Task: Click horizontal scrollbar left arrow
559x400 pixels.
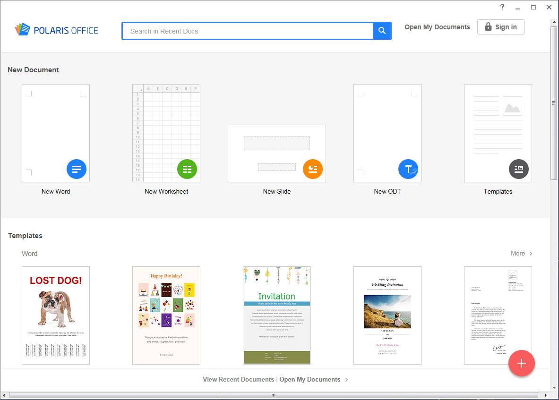Action: [x=4, y=395]
